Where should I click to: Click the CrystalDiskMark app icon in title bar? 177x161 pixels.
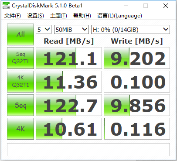tap(6, 6)
